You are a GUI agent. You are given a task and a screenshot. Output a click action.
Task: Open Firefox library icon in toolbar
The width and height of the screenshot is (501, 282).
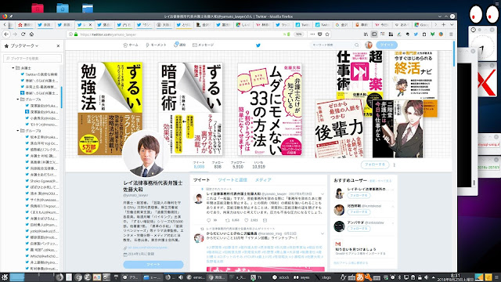366,34
